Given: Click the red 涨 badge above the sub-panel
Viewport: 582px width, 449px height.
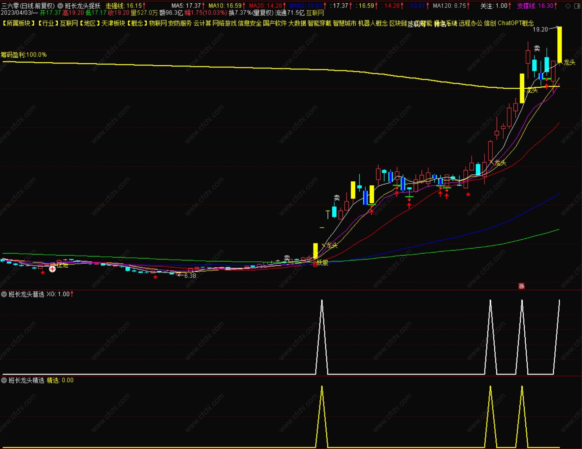Looking at the screenshot, I should pyautogui.click(x=521, y=286).
